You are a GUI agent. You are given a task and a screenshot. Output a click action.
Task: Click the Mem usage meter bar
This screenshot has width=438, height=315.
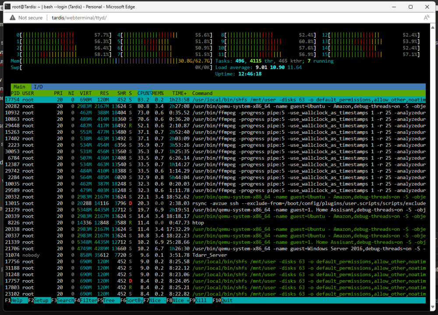(111, 61)
